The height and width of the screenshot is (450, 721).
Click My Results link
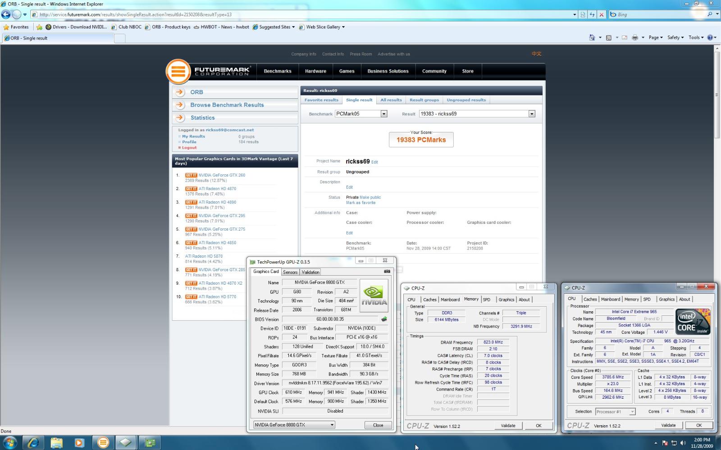[x=193, y=136]
